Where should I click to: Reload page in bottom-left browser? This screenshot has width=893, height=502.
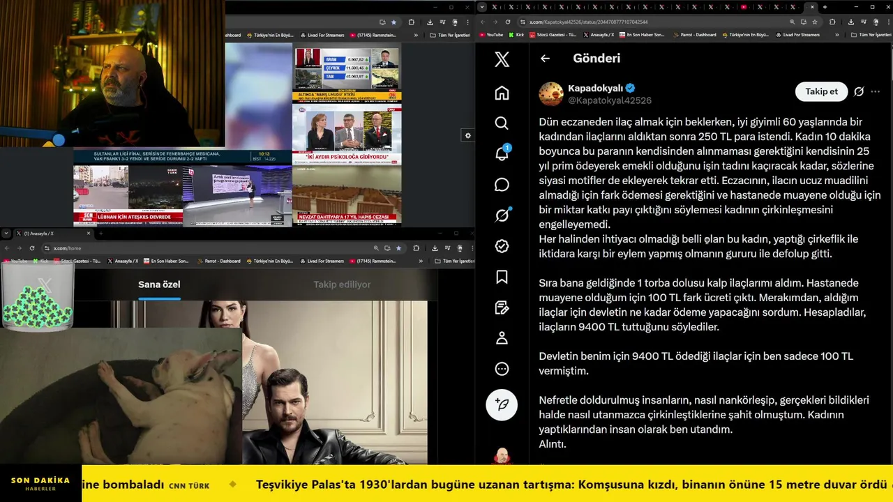[x=32, y=248]
